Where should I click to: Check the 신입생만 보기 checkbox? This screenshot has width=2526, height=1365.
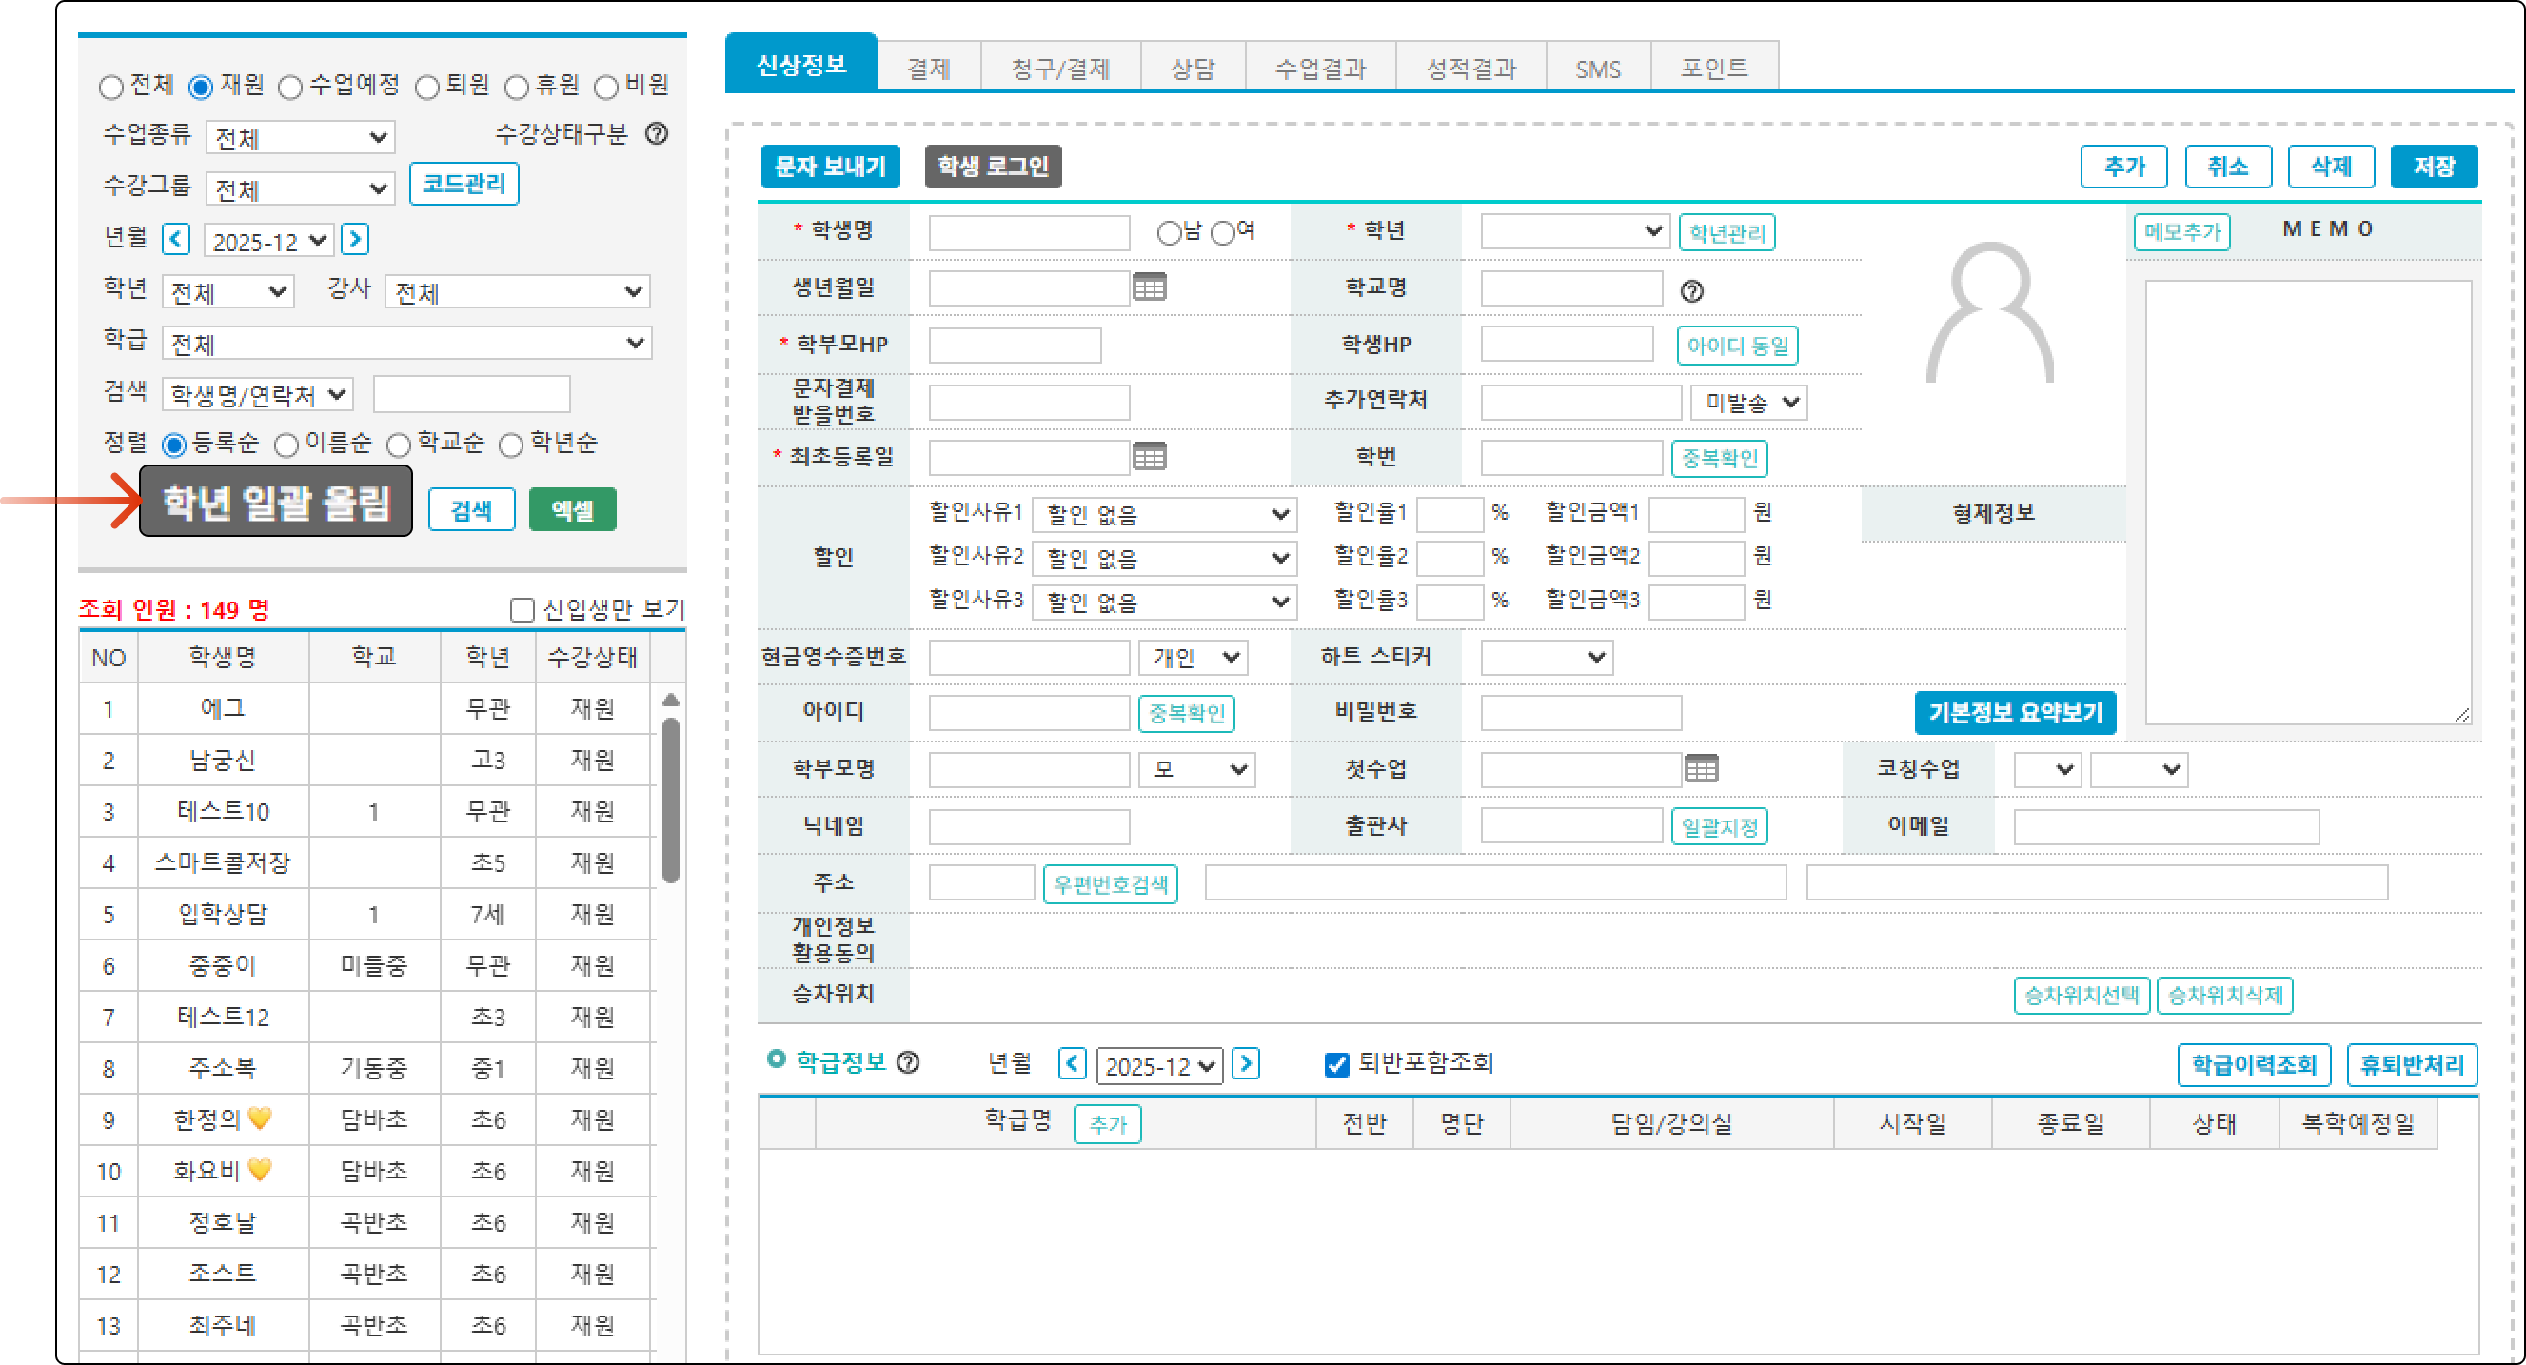pos(522,610)
